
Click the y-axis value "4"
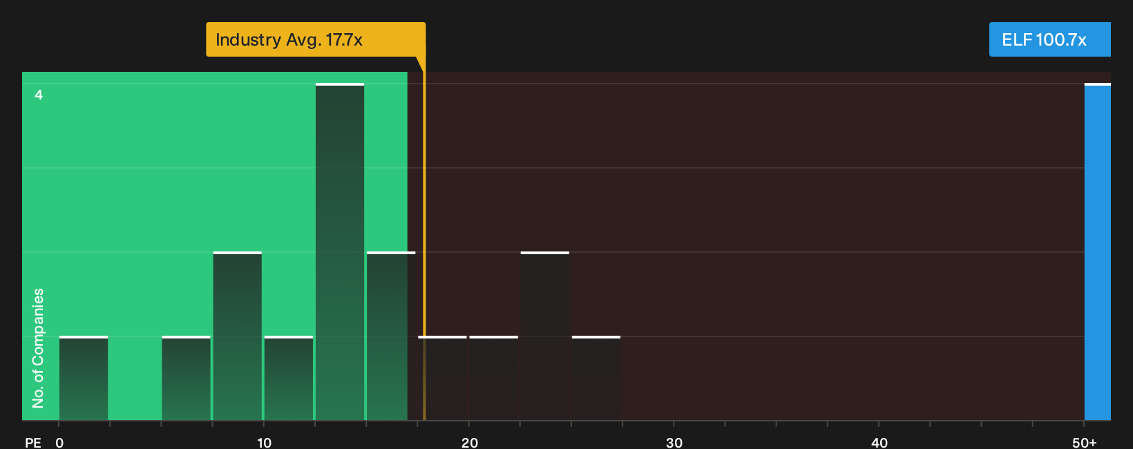[39, 95]
